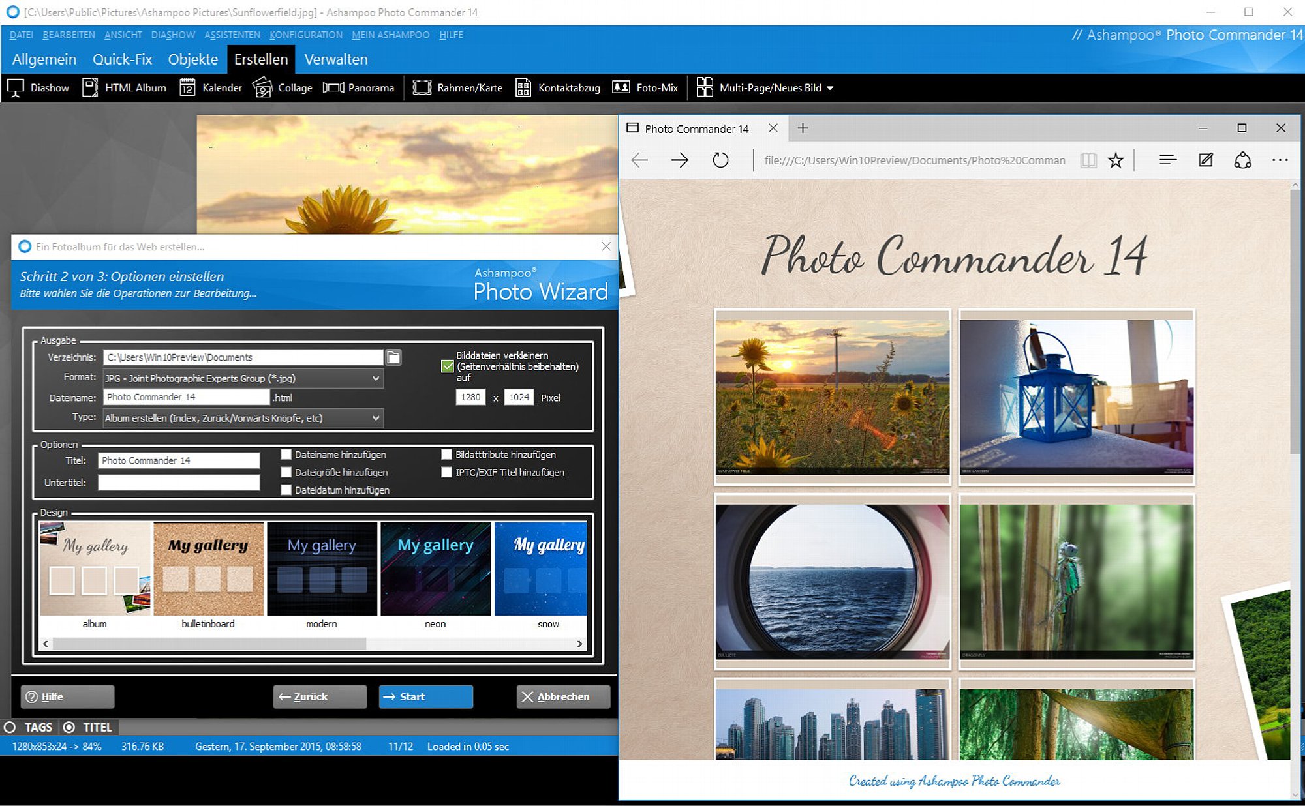Click the Start button

pos(425,696)
